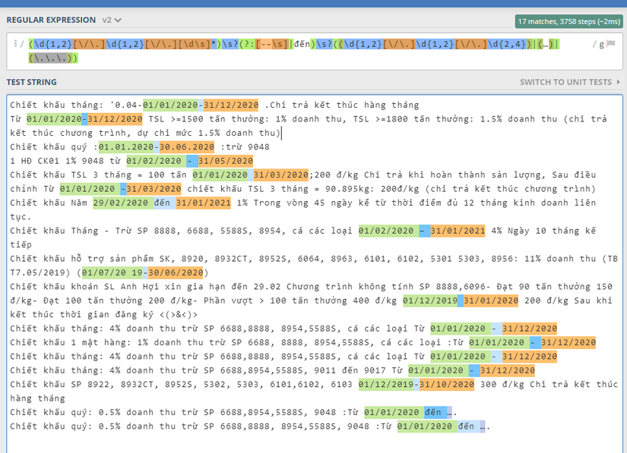Viewport: 627px width, 453px height.
Task: Click match 31/01/2021 before '1% Trong vòng'
Action: point(203,203)
